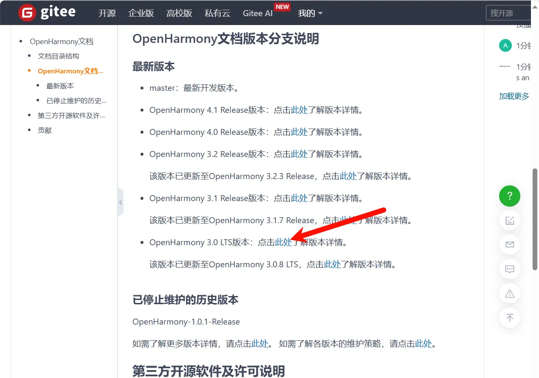Click the green 'A' user avatar
Screen dimensions: 539x378
(505, 45)
